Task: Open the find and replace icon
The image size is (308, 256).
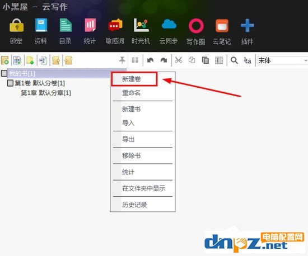Action: pos(248,60)
